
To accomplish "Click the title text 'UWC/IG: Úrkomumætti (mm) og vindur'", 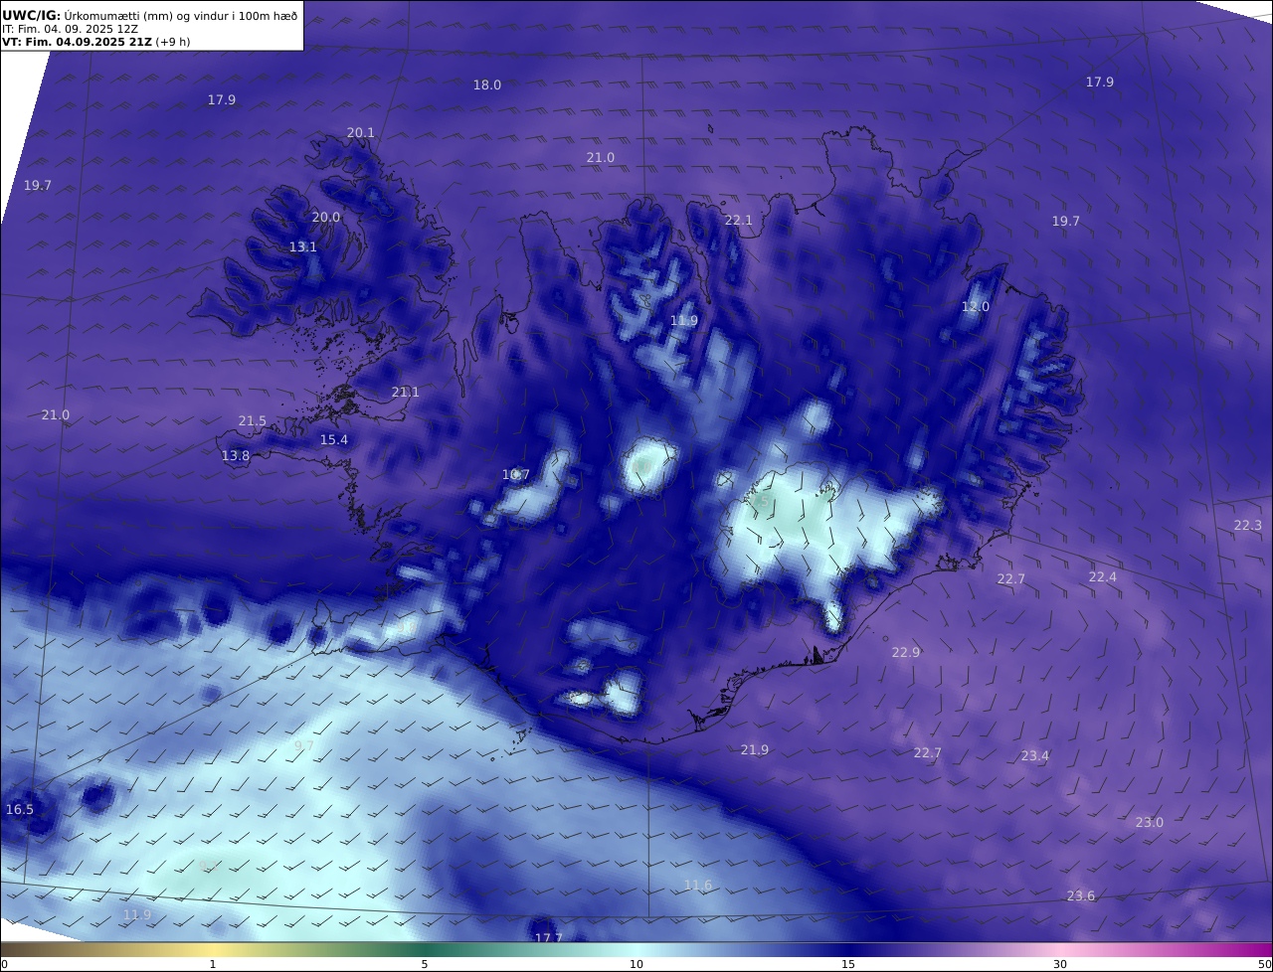I will pyautogui.click(x=117, y=16).
